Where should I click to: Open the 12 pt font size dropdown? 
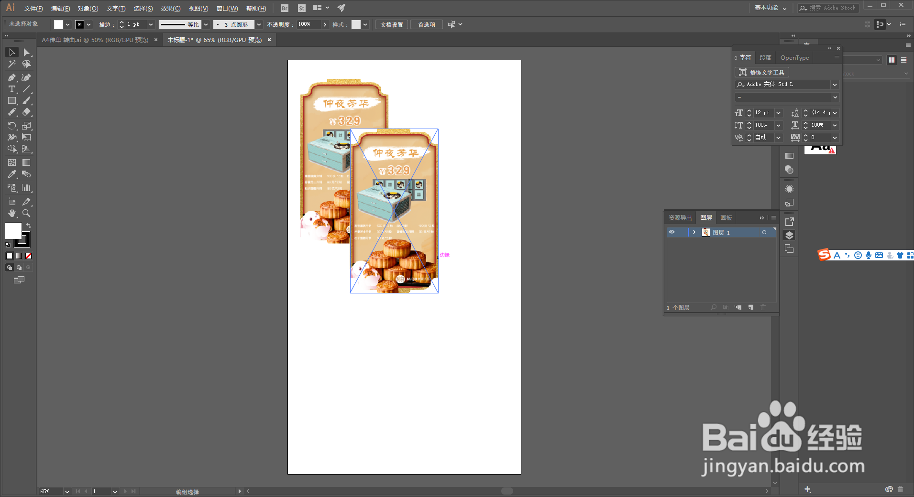(778, 113)
